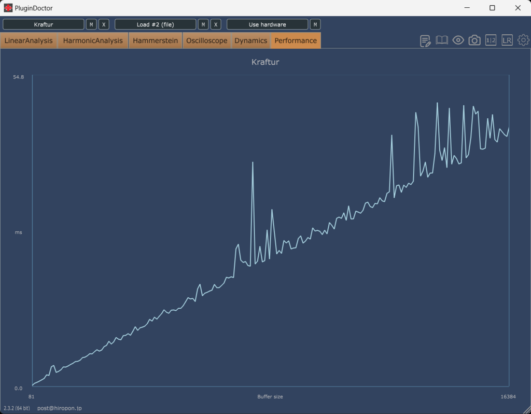The width and height of the screenshot is (531, 414).
Task: Click X button next to Load #2
Action: coord(216,24)
